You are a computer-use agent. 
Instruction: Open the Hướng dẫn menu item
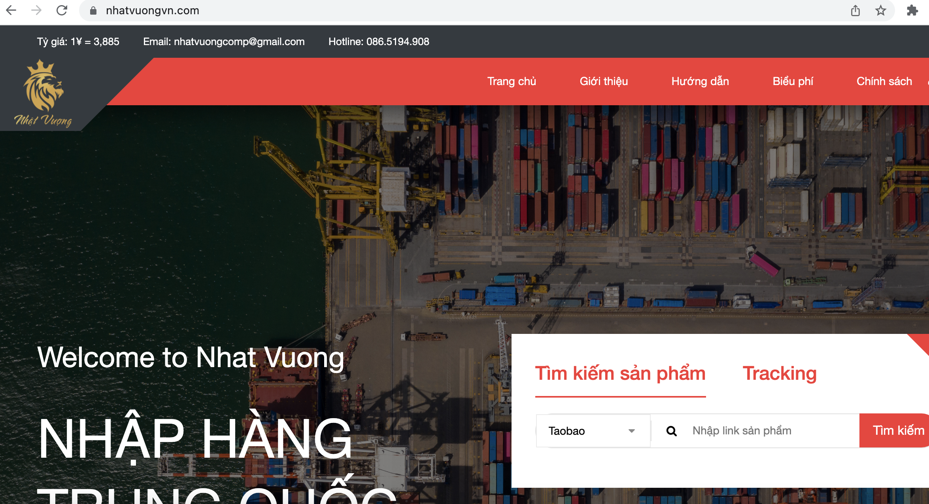(x=700, y=81)
